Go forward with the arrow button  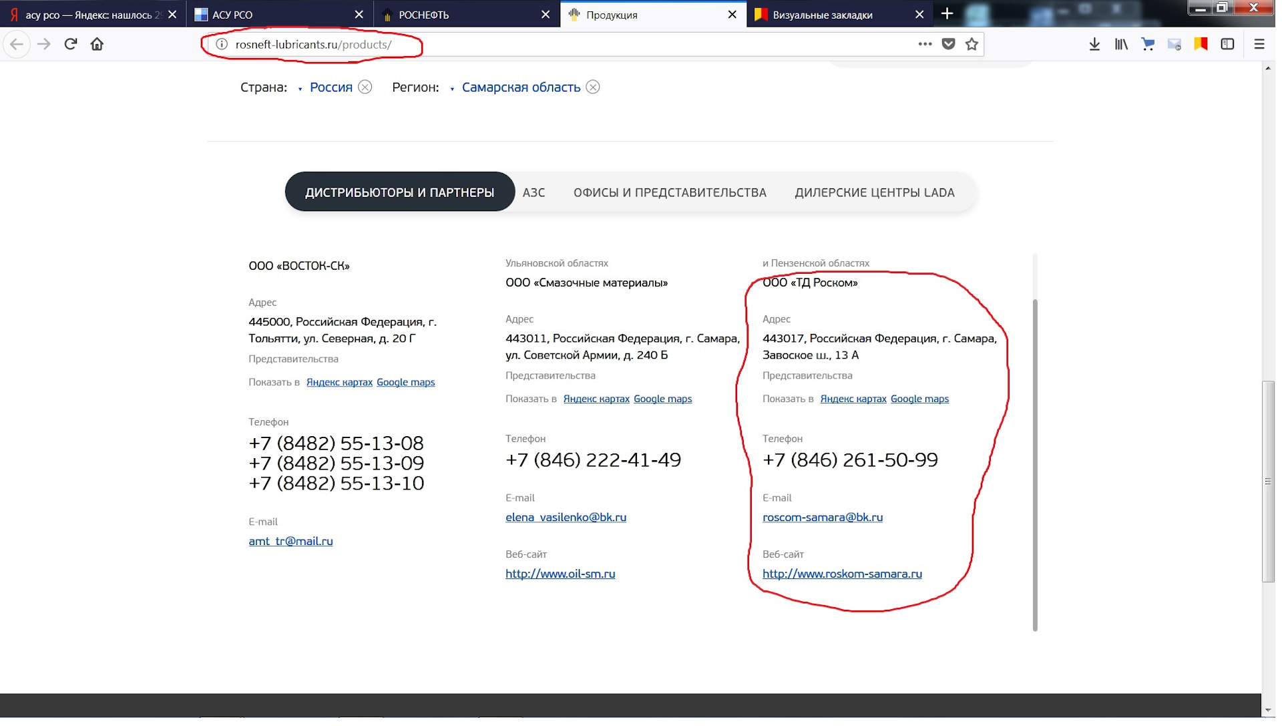44,44
